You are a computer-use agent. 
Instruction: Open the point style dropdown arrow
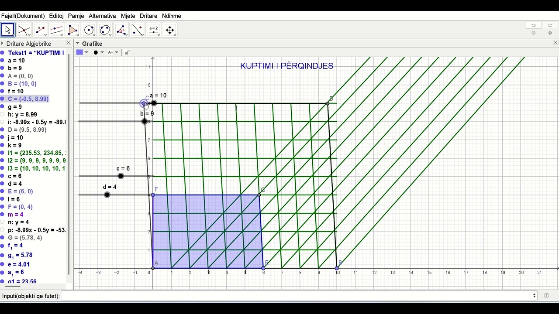point(102,52)
